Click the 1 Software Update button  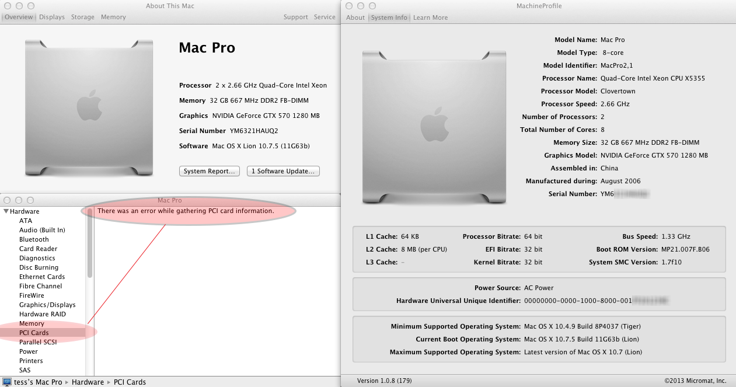[283, 171]
